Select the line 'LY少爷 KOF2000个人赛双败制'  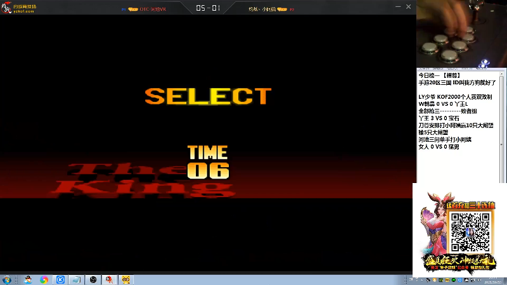(x=455, y=97)
